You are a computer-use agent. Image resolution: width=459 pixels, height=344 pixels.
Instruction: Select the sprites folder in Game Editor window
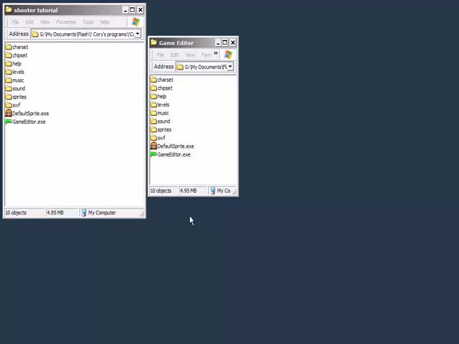pos(164,130)
